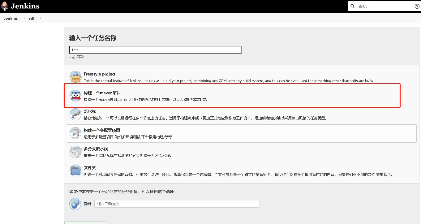
Task: Click the task name input containing test
Action: pyautogui.click(x=155, y=50)
